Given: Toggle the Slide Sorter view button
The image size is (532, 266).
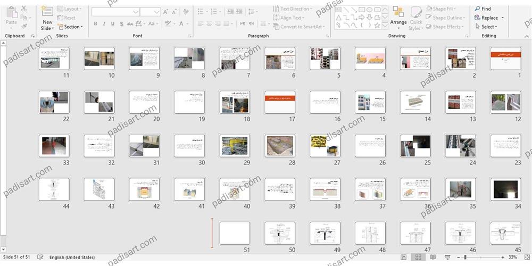Looking at the screenshot, I should pos(418,257).
